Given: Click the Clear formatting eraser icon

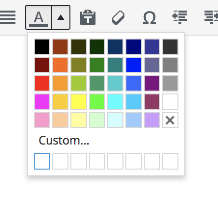Looking at the screenshot, I should click(x=118, y=18).
